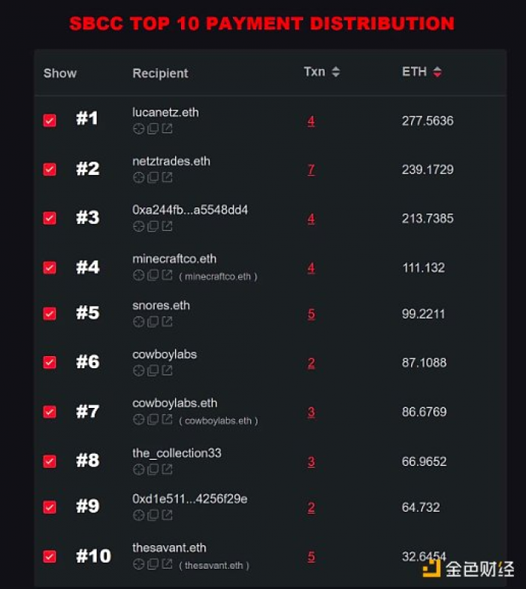Copy address icon for the_collection33

point(153,469)
